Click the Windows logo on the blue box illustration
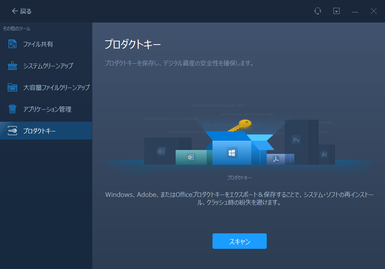The height and width of the screenshot is (269, 385). pyautogui.click(x=231, y=153)
